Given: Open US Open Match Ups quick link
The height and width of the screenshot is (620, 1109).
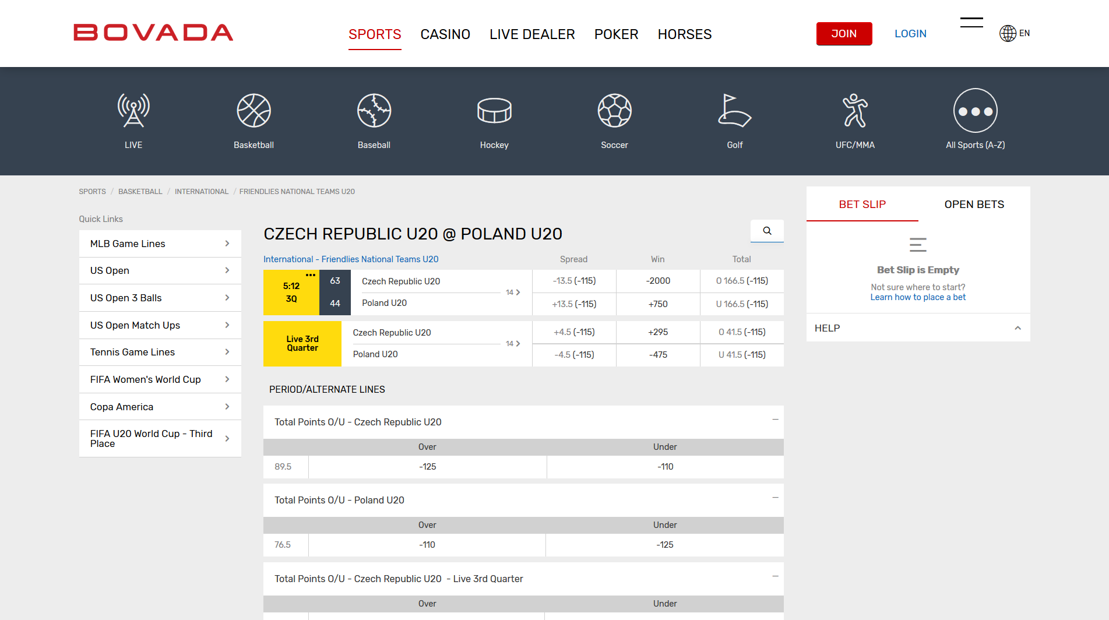Looking at the screenshot, I should pyautogui.click(x=160, y=325).
